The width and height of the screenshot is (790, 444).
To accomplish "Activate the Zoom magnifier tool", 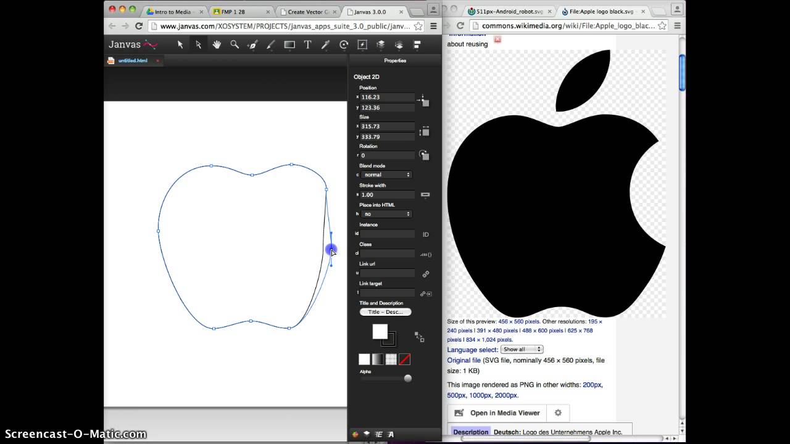I will (235, 44).
